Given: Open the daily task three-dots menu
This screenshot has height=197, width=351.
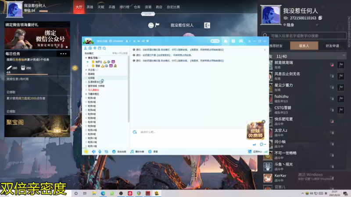Looking at the screenshot, I should pyautogui.click(x=63, y=53).
